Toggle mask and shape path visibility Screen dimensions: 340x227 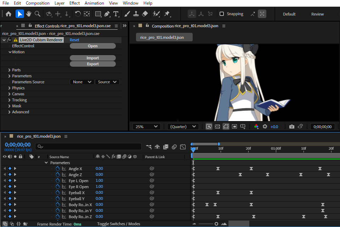[x=226, y=127]
